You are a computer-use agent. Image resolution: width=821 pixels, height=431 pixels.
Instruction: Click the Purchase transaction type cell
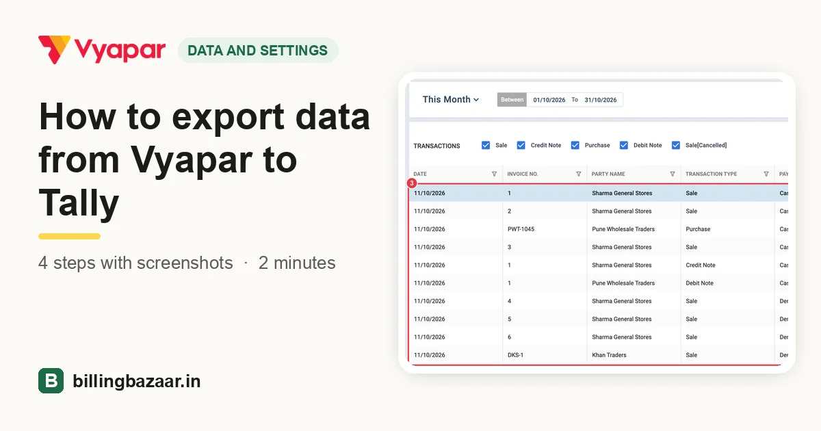[698, 229]
